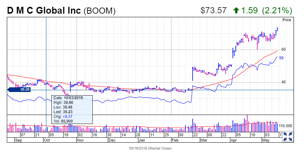Click the 60 price axis label

coord(284,49)
